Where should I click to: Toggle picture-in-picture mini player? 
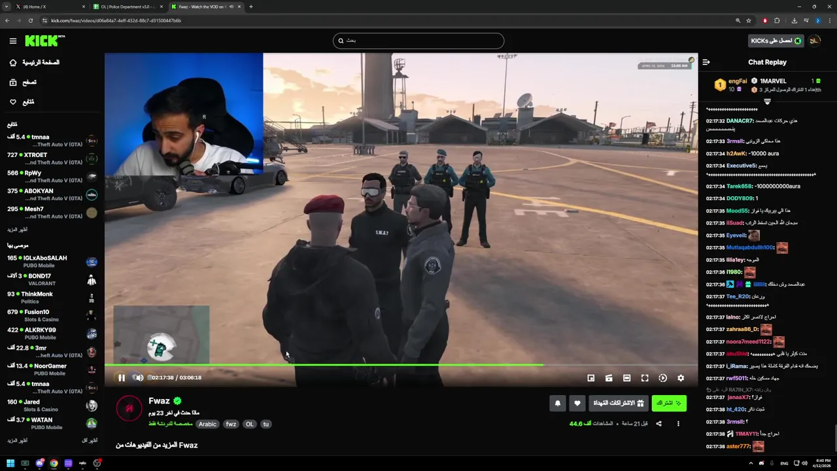click(x=590, y=378)
